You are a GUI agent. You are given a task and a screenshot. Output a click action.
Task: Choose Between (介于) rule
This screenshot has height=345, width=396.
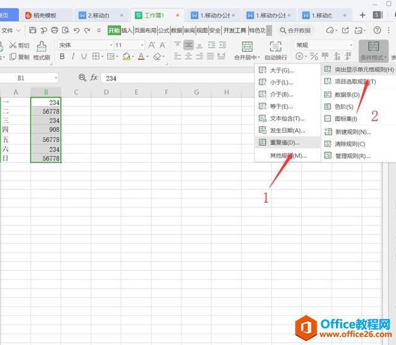pyautogui.click(x=287, y=95)
